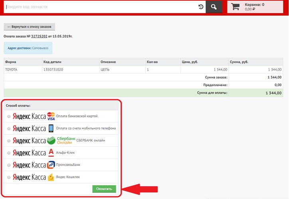
Task: Click the СБЕРБАНК онлайн label text
Action: point(91,140)
